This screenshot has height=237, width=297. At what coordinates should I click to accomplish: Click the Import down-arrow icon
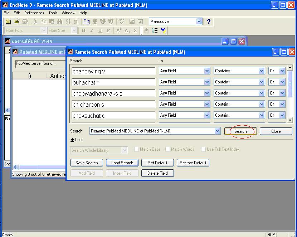[x=103, y=21]
